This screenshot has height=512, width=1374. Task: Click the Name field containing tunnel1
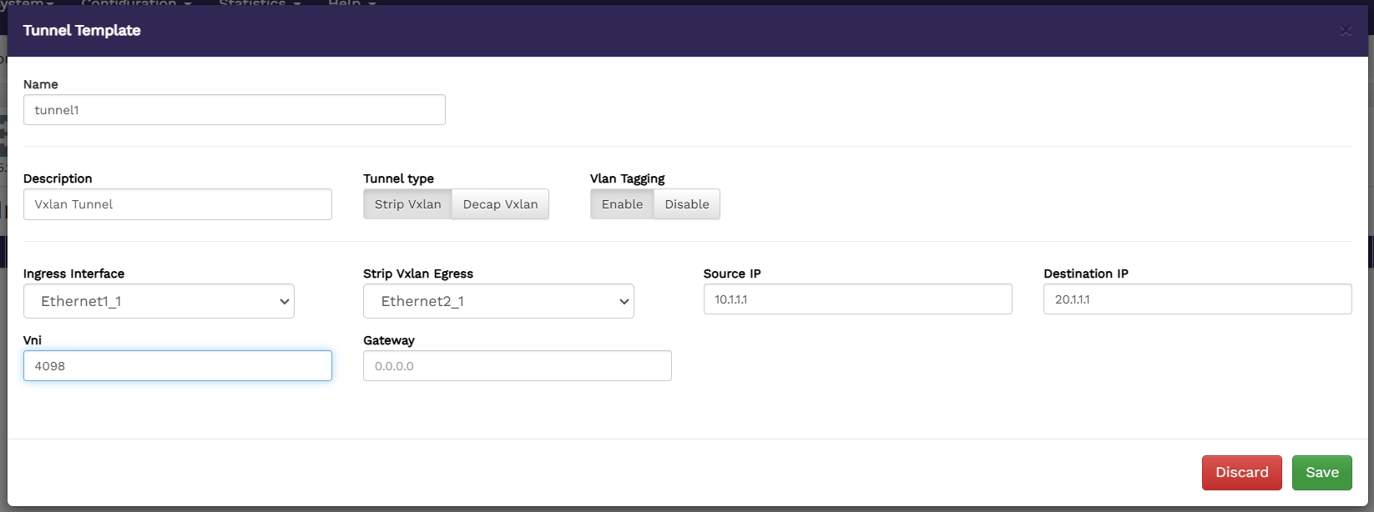pos(234,110)
